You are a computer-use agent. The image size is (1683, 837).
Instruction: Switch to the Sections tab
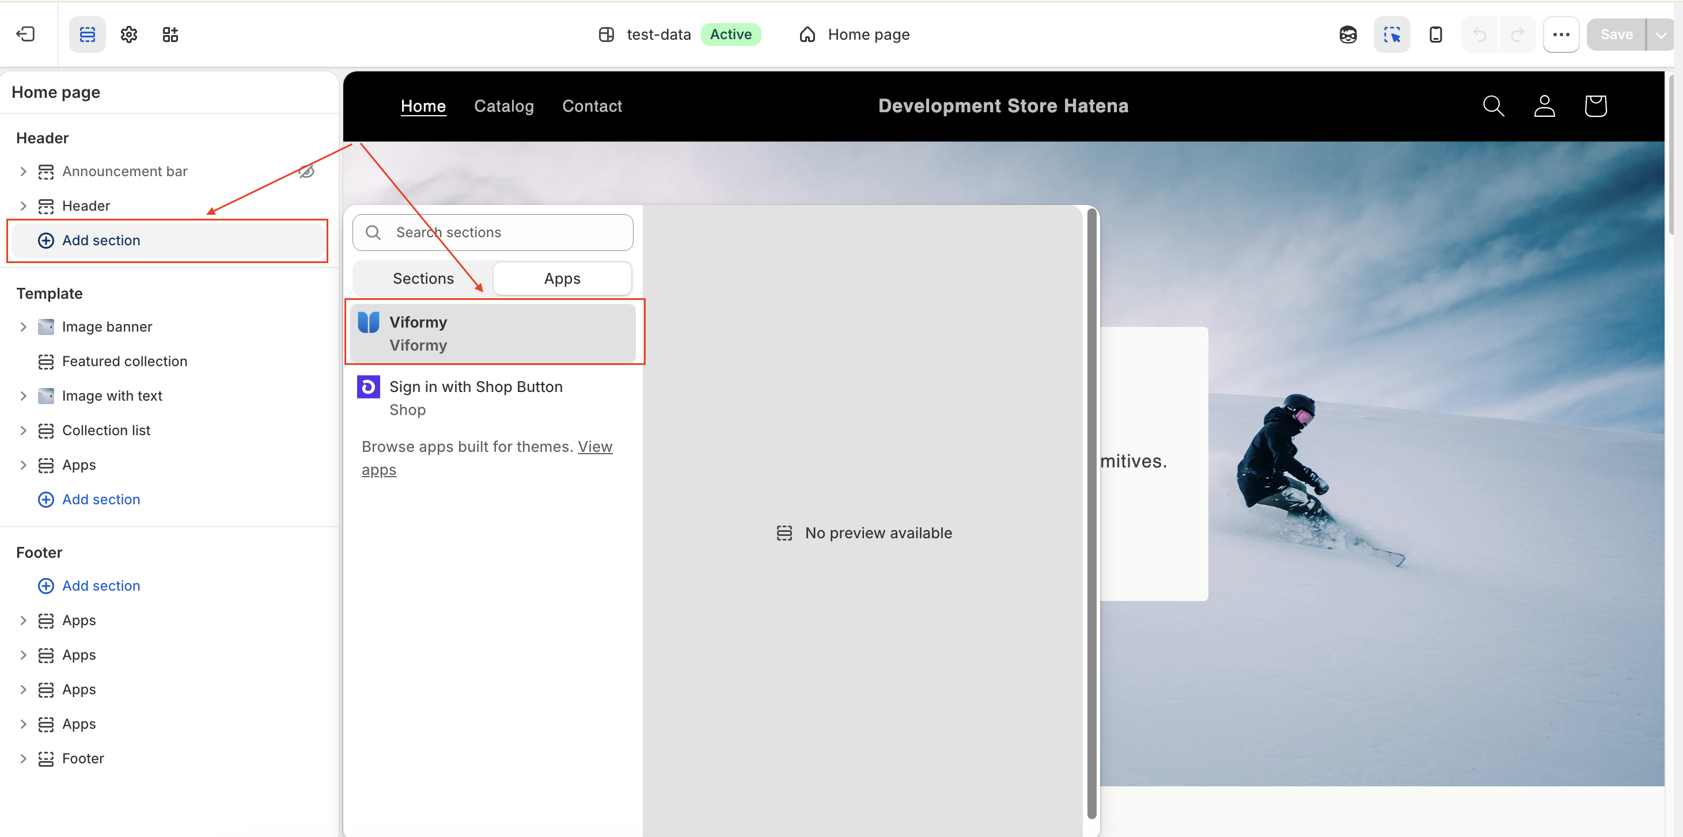[x=423, y=278]
